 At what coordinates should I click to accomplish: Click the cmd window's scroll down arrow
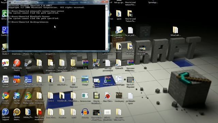tap(107, 49)
